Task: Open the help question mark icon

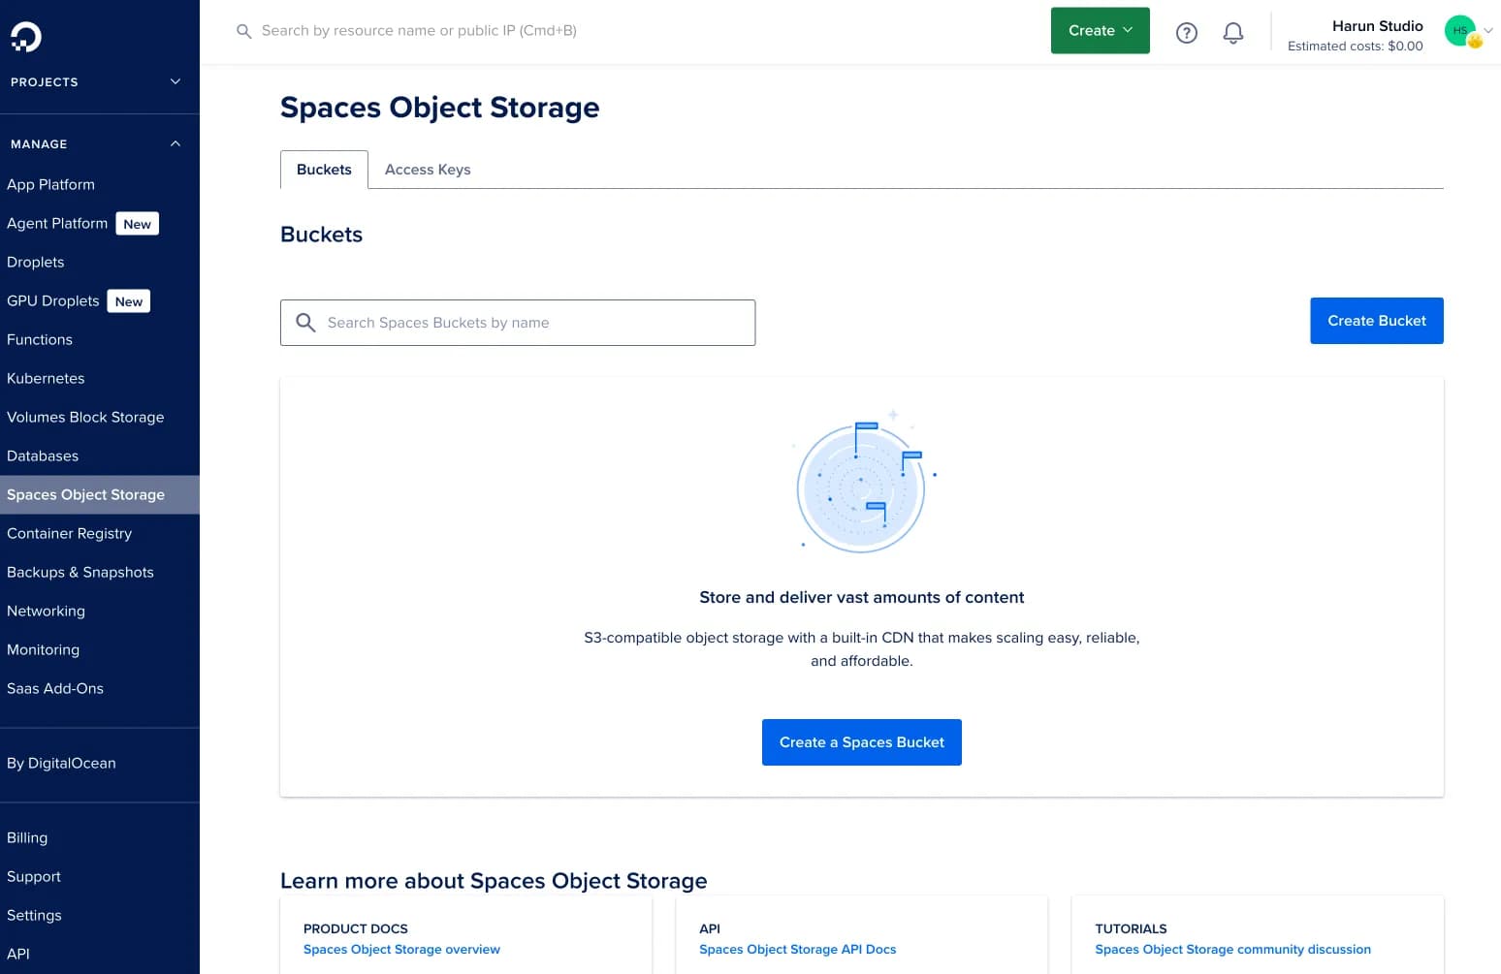Action: coord(1186,33)
